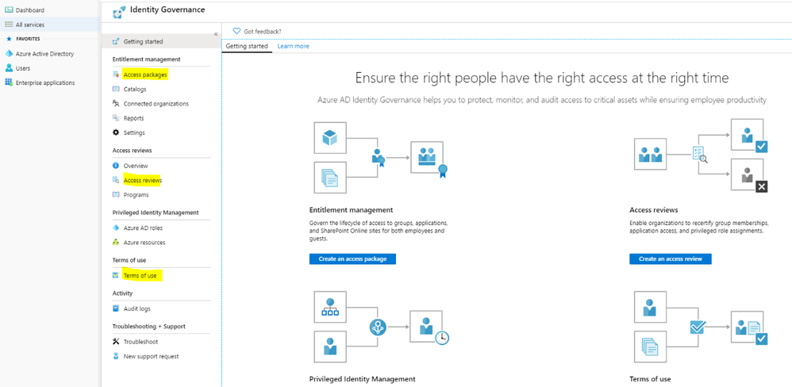Click the Access reviews diagram illustration
Viewport: 792px width, 387px height.
[702, 155]
